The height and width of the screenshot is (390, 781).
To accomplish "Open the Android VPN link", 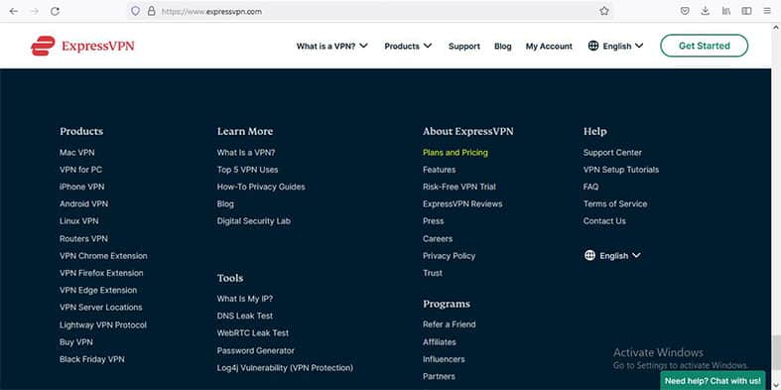I will 83,203.
